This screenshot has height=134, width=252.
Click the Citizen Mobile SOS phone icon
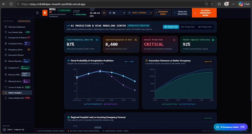coord(6,98)
